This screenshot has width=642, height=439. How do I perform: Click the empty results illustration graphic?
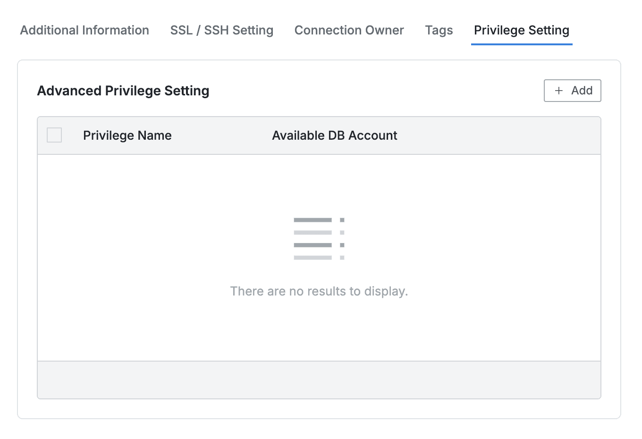tap(319, 238)
